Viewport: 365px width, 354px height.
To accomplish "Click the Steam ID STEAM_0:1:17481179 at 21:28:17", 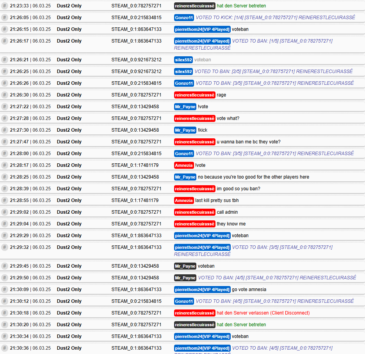I will click(135, 165).
